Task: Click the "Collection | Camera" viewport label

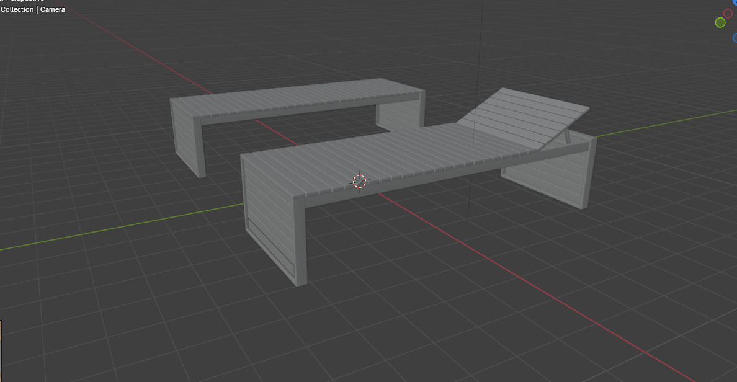Action: click(33, 9)
